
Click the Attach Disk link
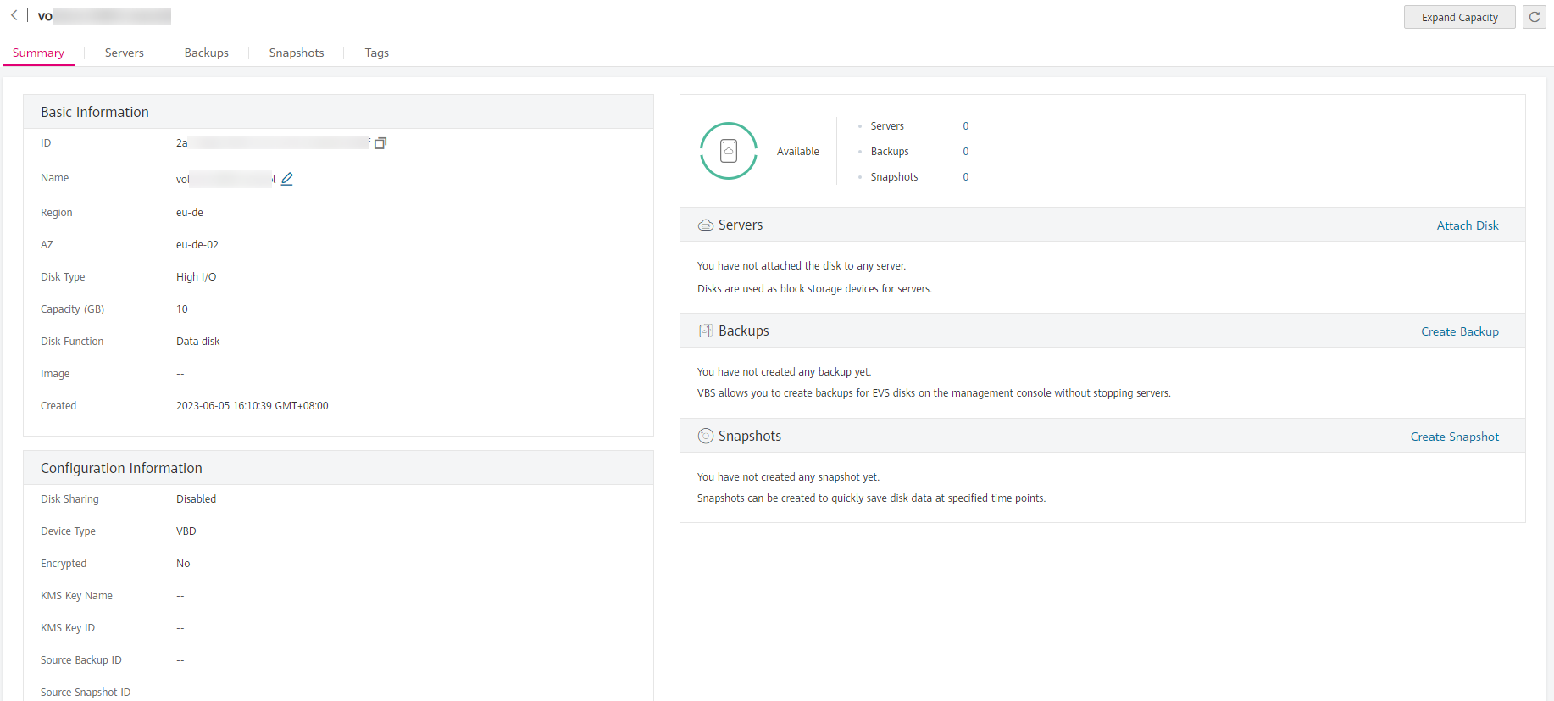point(1468,225)
